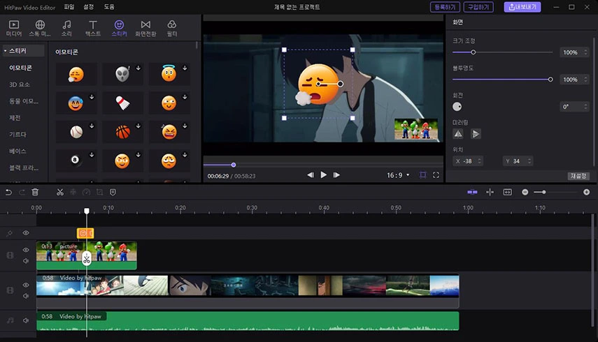Play the preview video
This screenshot has height=342, width=598.
[323, 174]
